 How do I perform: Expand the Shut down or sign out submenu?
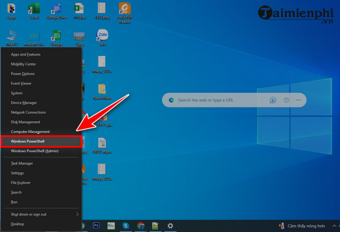click(x=41, y=214)
